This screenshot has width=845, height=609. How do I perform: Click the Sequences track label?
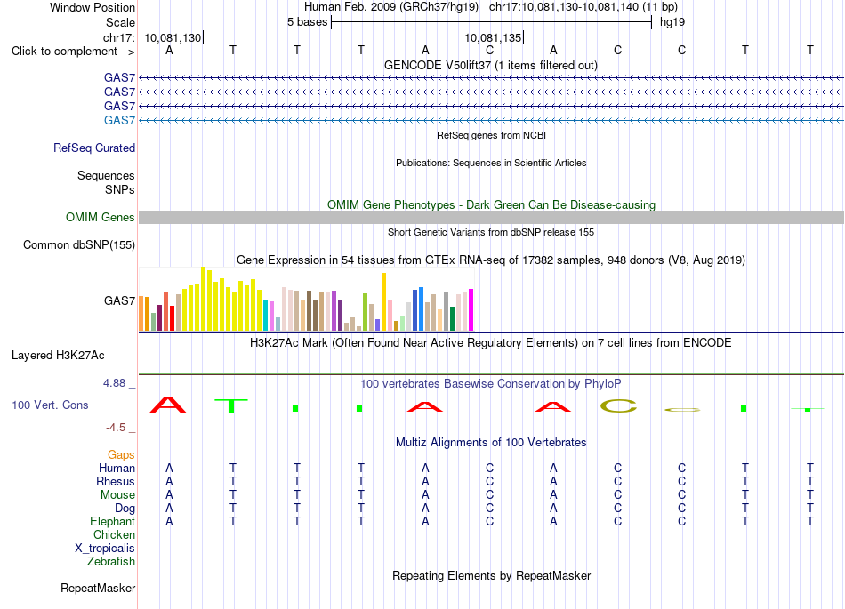click(106, 175)
